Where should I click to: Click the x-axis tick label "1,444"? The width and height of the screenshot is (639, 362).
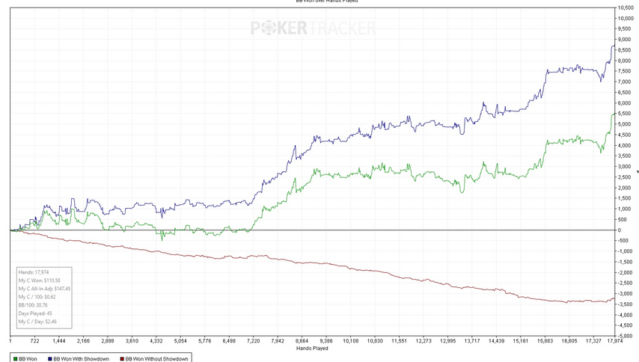point(59,341)
